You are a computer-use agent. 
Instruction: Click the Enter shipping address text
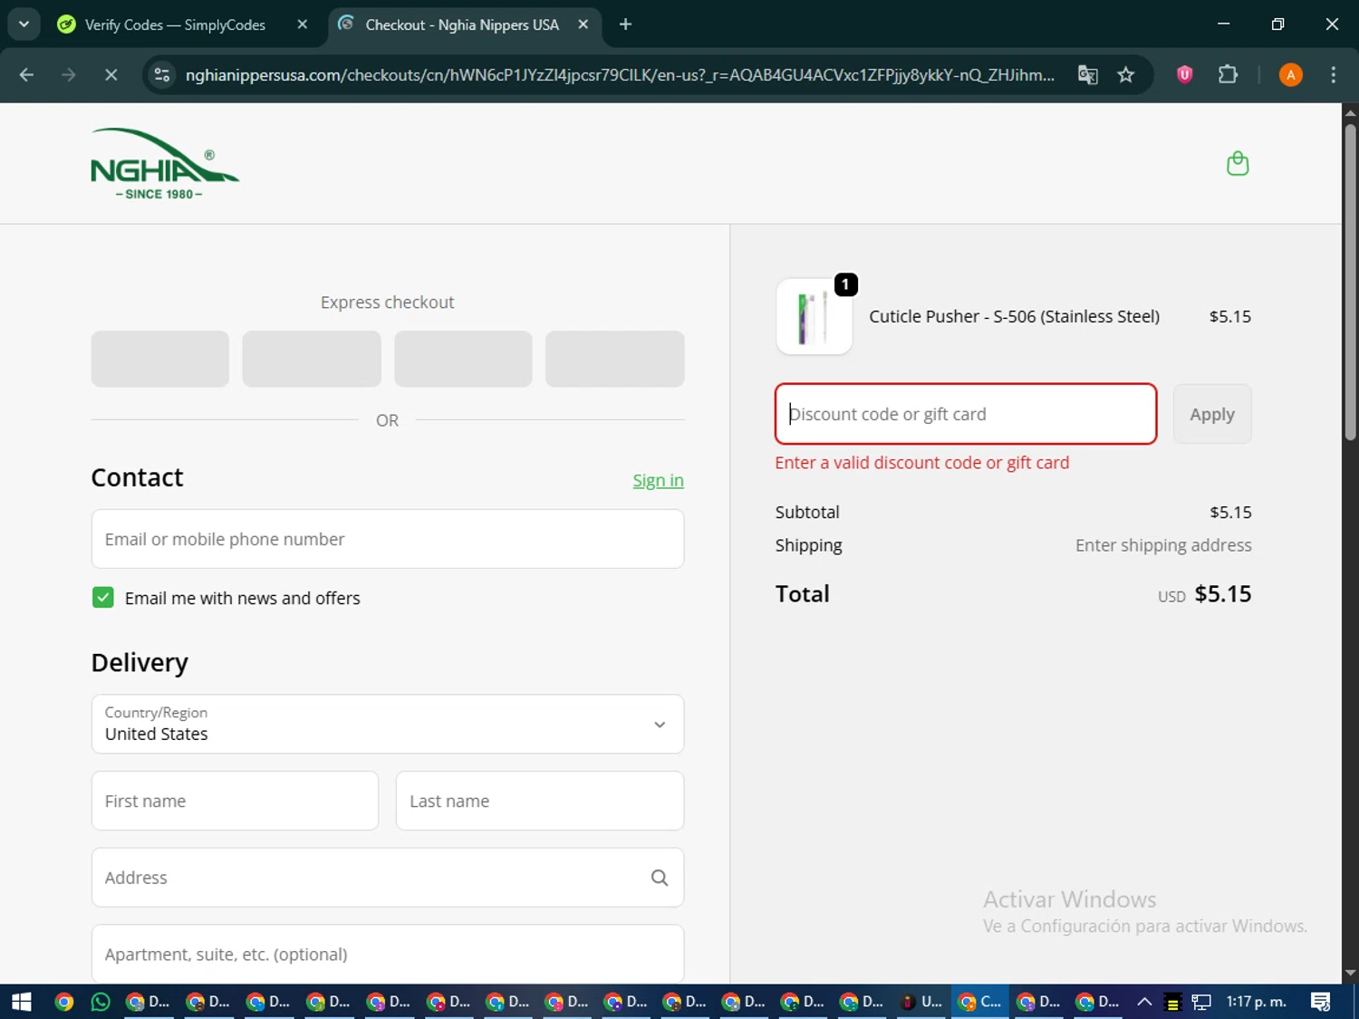(1163, 545)
